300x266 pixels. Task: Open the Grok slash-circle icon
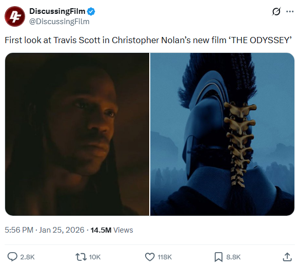pyautogui.click(x=276, y=11)
